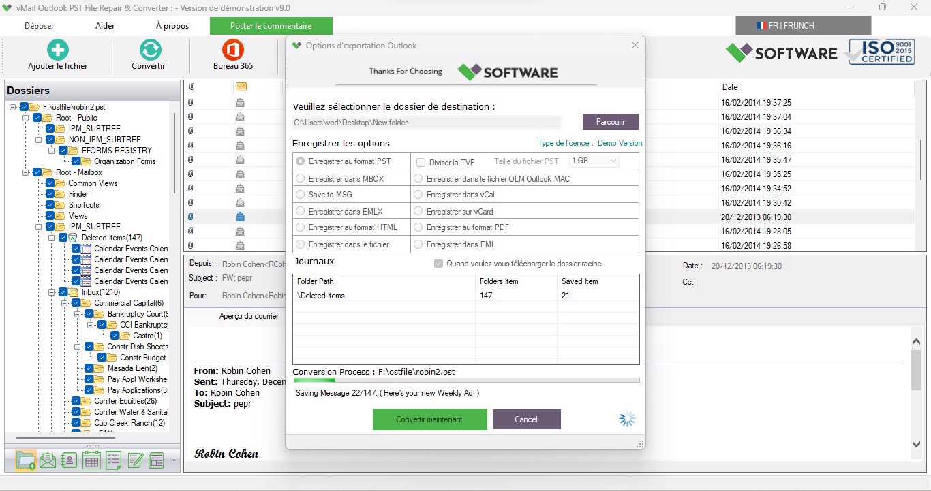Collapse the Deleted Items(147) tree node
The image size is (931, 491).
[52, 238]
